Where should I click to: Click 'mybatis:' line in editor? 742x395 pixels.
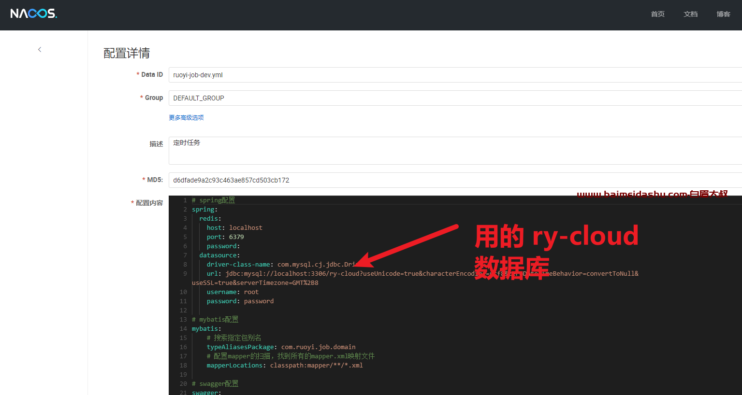click(206, 328)
